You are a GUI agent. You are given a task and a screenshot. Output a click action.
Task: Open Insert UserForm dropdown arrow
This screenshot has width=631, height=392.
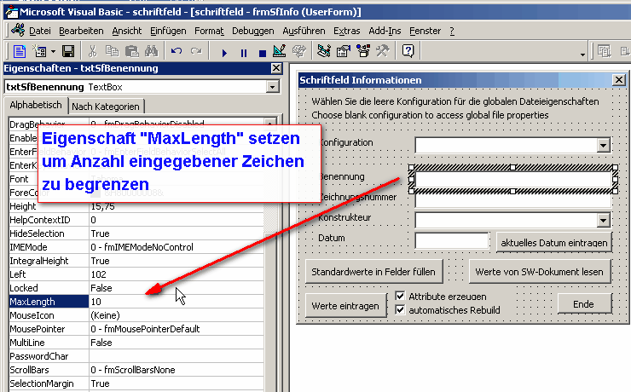coord(53,52)
